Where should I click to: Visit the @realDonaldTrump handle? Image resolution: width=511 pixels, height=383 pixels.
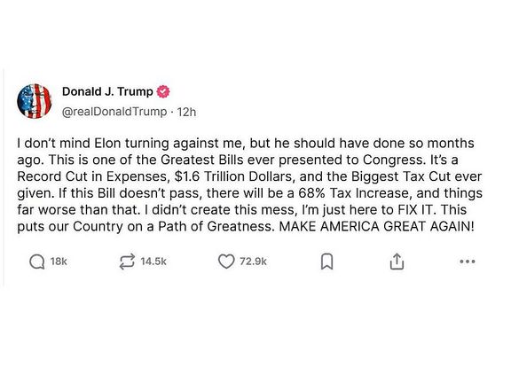click(x=114, y=112)
